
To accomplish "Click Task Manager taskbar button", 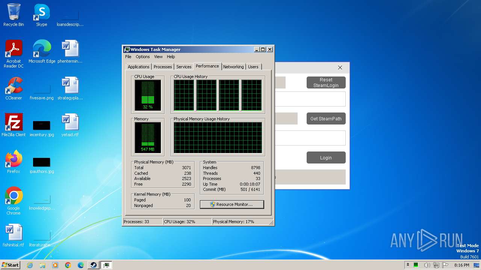I will click(106, 265).
